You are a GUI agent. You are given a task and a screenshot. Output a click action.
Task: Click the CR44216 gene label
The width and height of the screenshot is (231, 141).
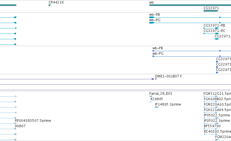pyautogui.click(x=56, y=2)
